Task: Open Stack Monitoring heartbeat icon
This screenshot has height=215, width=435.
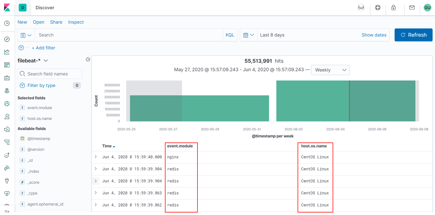Action: (7, 194)
